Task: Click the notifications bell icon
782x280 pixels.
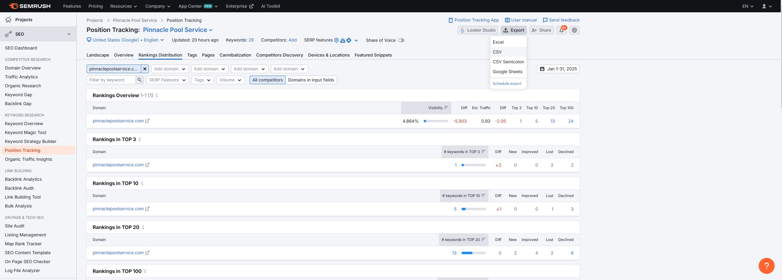Action: click(x=561, y=30)
